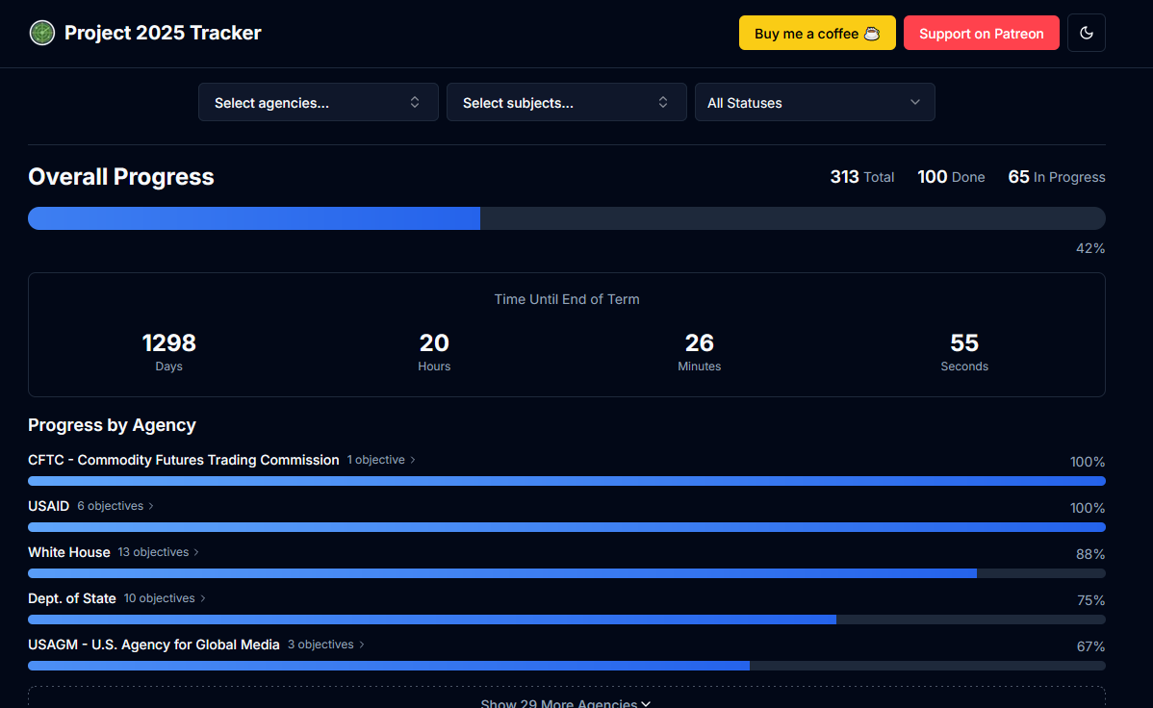Expand Dept. of State 10 objectives link
1153x708 pixels.
pyautogui.click(x=165, y=598)
